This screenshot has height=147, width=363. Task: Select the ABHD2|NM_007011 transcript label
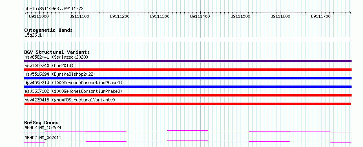tap(43, 138)
